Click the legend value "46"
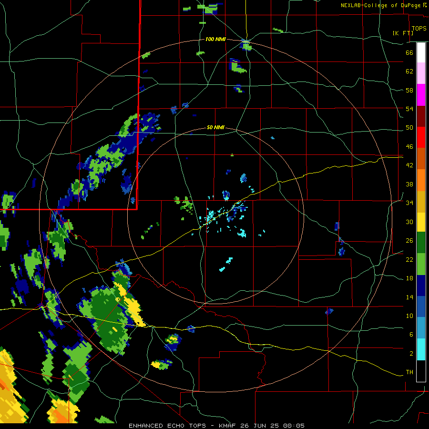 409,147
